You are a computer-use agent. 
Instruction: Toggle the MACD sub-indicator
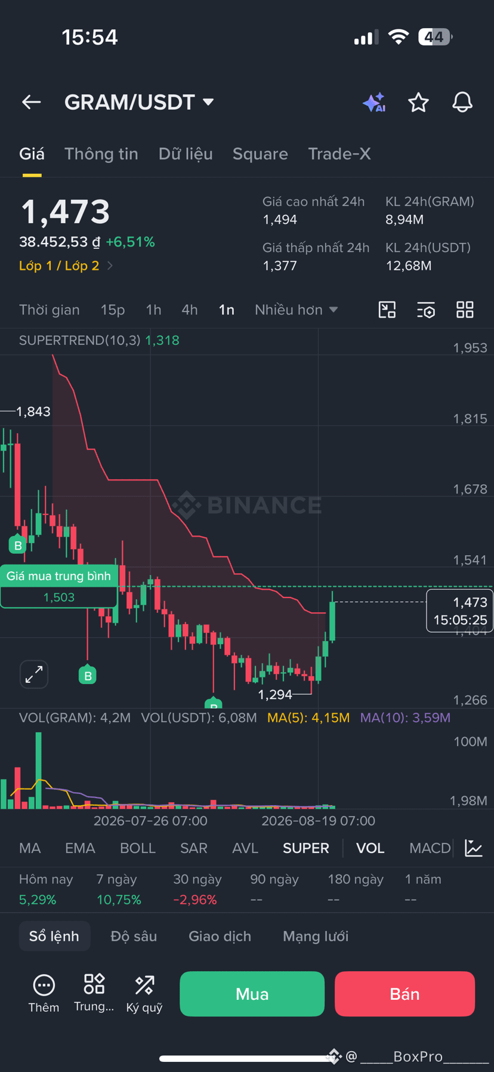click(x=430, y=848)
